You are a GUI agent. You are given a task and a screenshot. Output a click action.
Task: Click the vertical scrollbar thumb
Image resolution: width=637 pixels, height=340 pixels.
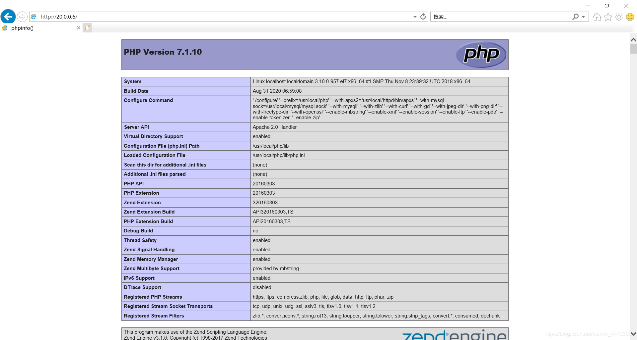click(x=633, y=49)
